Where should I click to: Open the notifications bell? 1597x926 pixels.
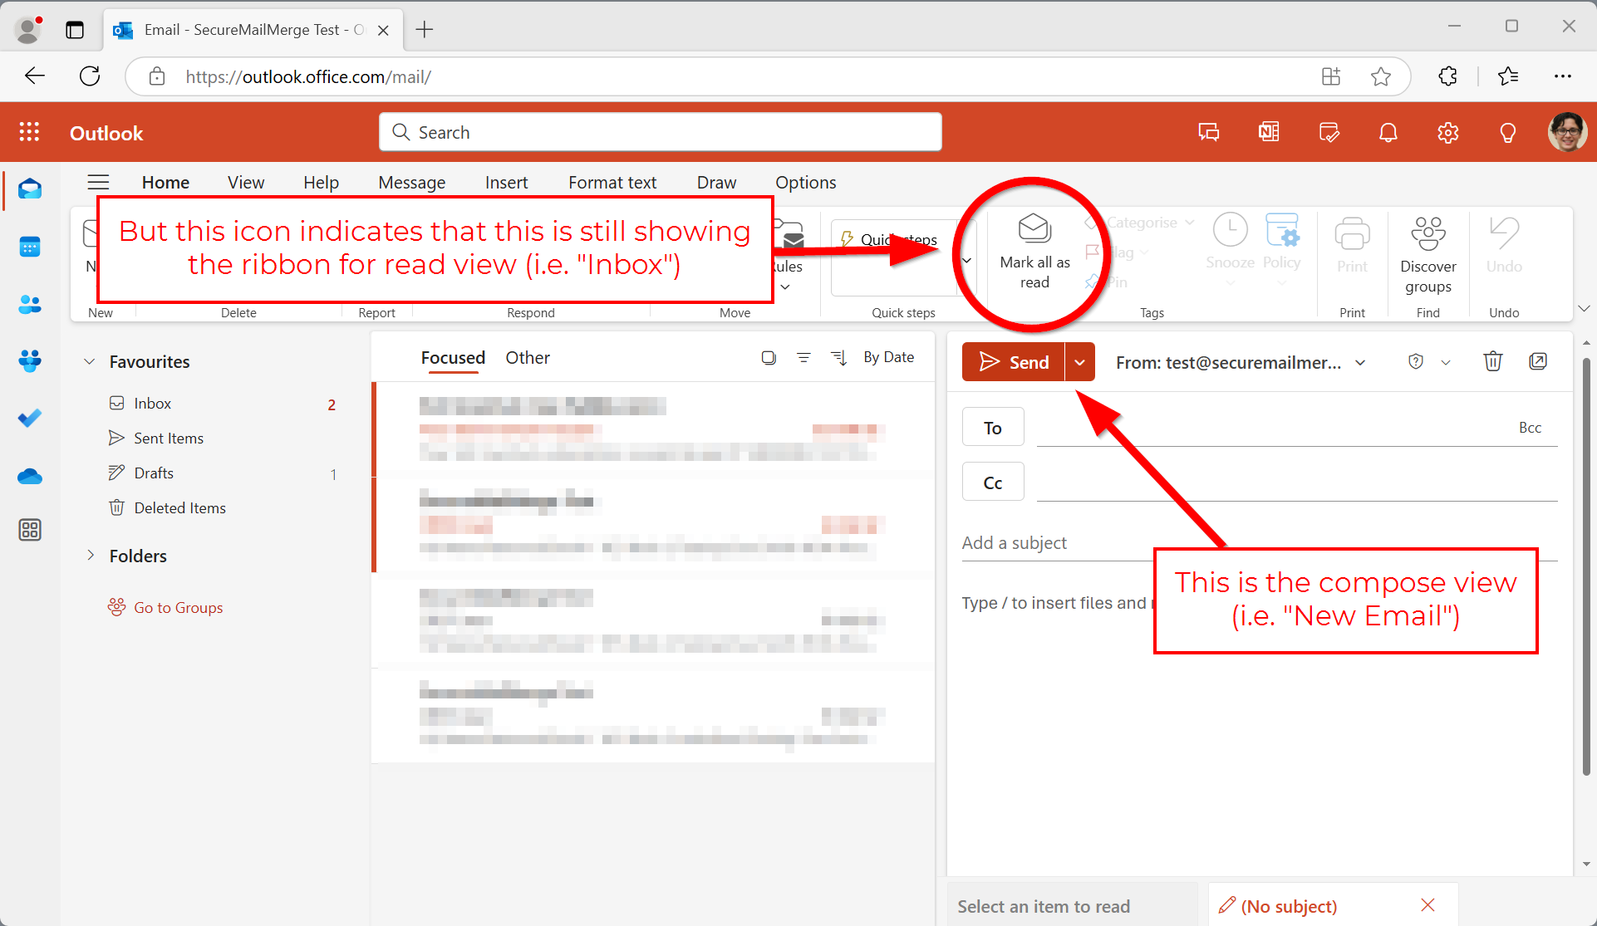click(x=1388, y=133)
